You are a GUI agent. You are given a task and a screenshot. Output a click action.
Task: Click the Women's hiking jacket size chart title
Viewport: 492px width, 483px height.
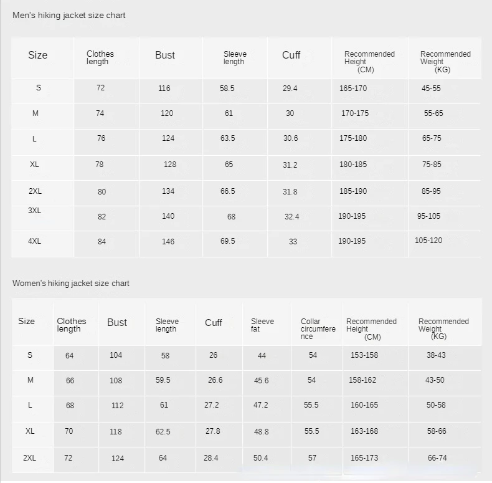pos(70,284)
